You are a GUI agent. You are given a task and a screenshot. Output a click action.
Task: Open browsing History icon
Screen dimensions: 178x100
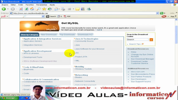[50, 9]
